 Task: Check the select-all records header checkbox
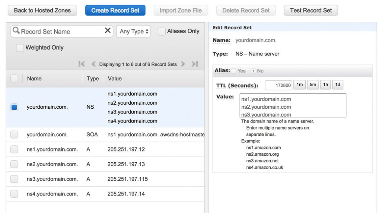pos(14,78)
